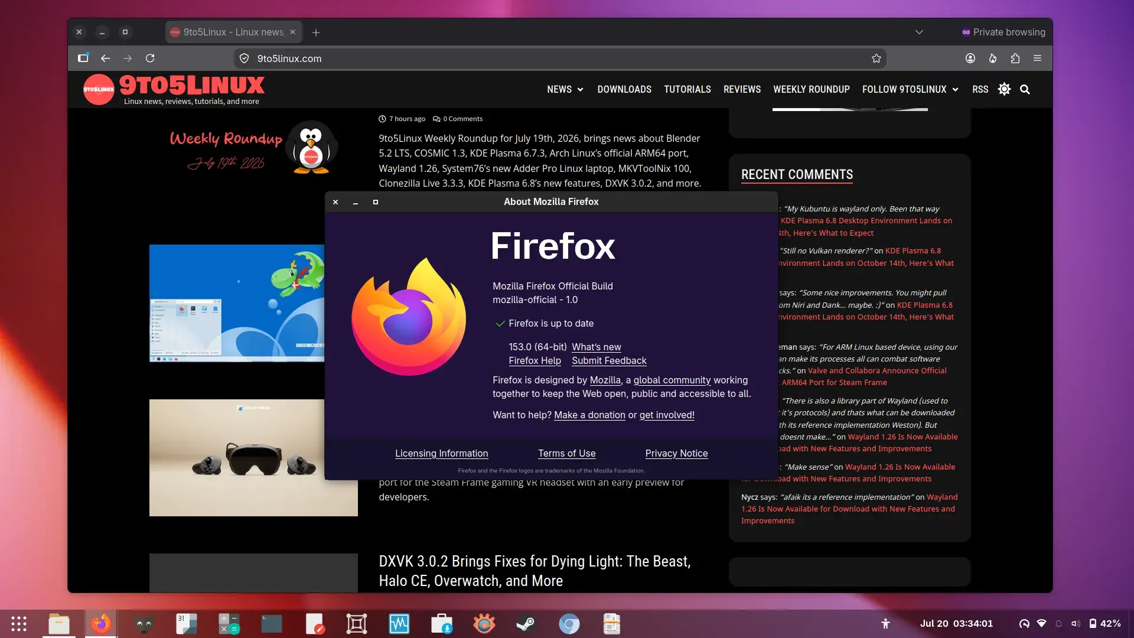Click the 9to5Linux site logo

[x=174, y=89]
